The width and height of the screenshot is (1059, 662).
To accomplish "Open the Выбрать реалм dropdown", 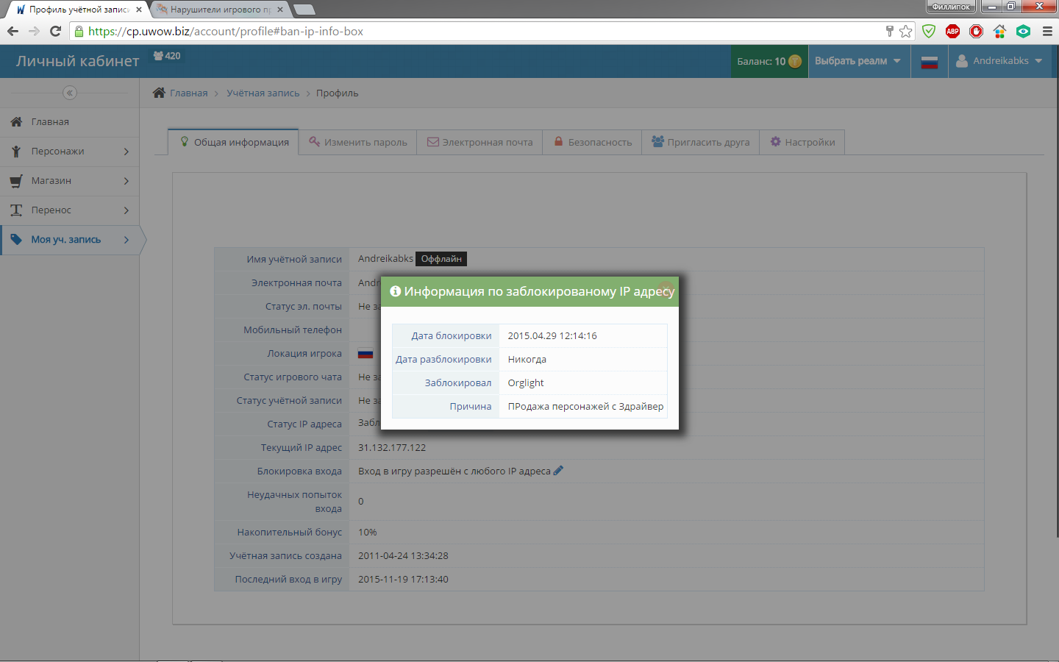I will tap(857, 61).
